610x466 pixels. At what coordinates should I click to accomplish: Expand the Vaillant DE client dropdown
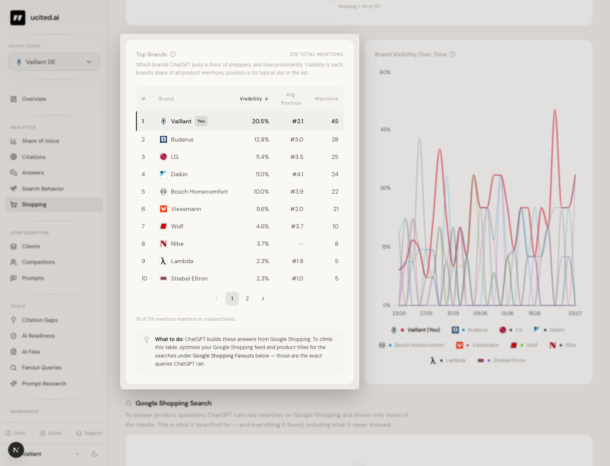click(x=54, y=62)
